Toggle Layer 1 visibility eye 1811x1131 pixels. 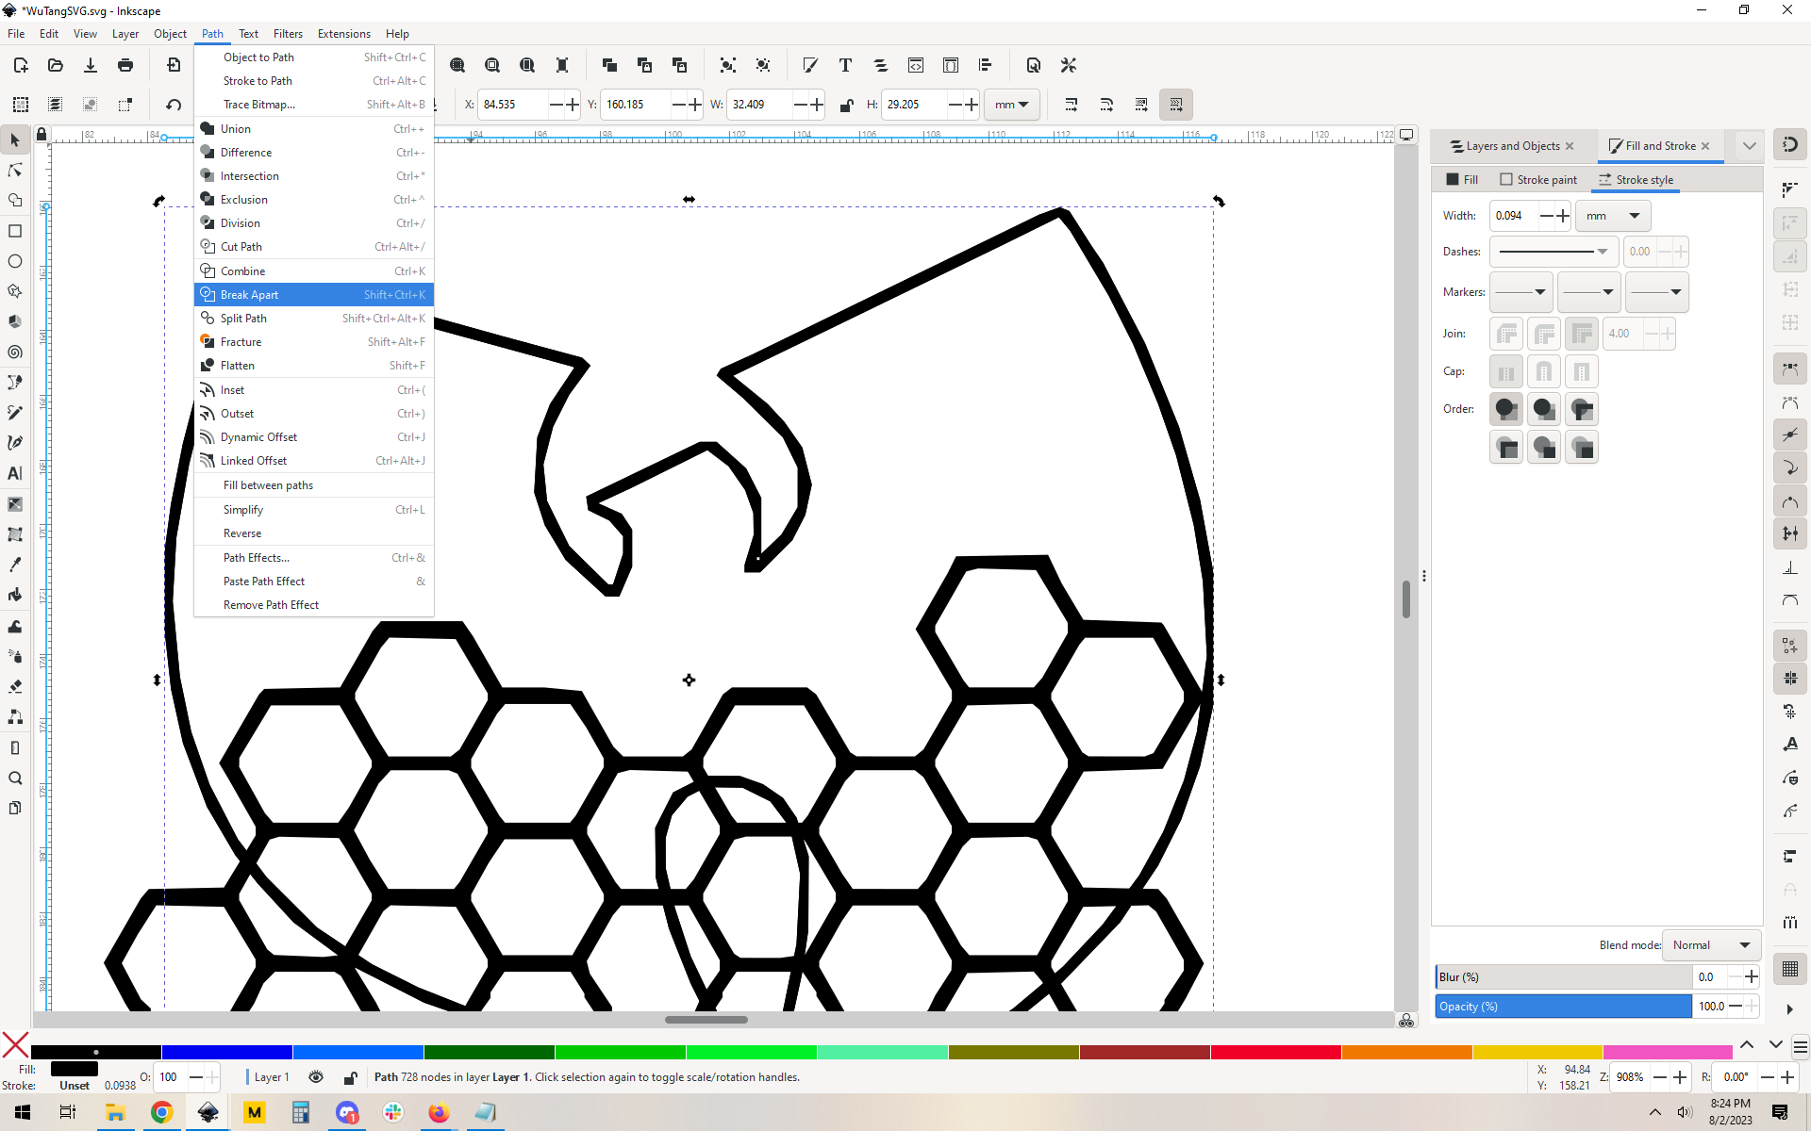[x=316, y=1077]
